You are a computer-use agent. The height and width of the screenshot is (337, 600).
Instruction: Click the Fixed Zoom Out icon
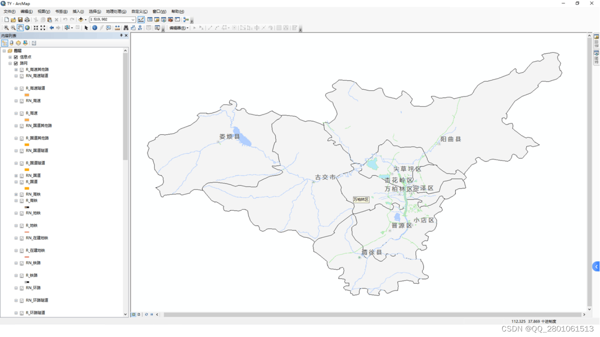(43, 28)
